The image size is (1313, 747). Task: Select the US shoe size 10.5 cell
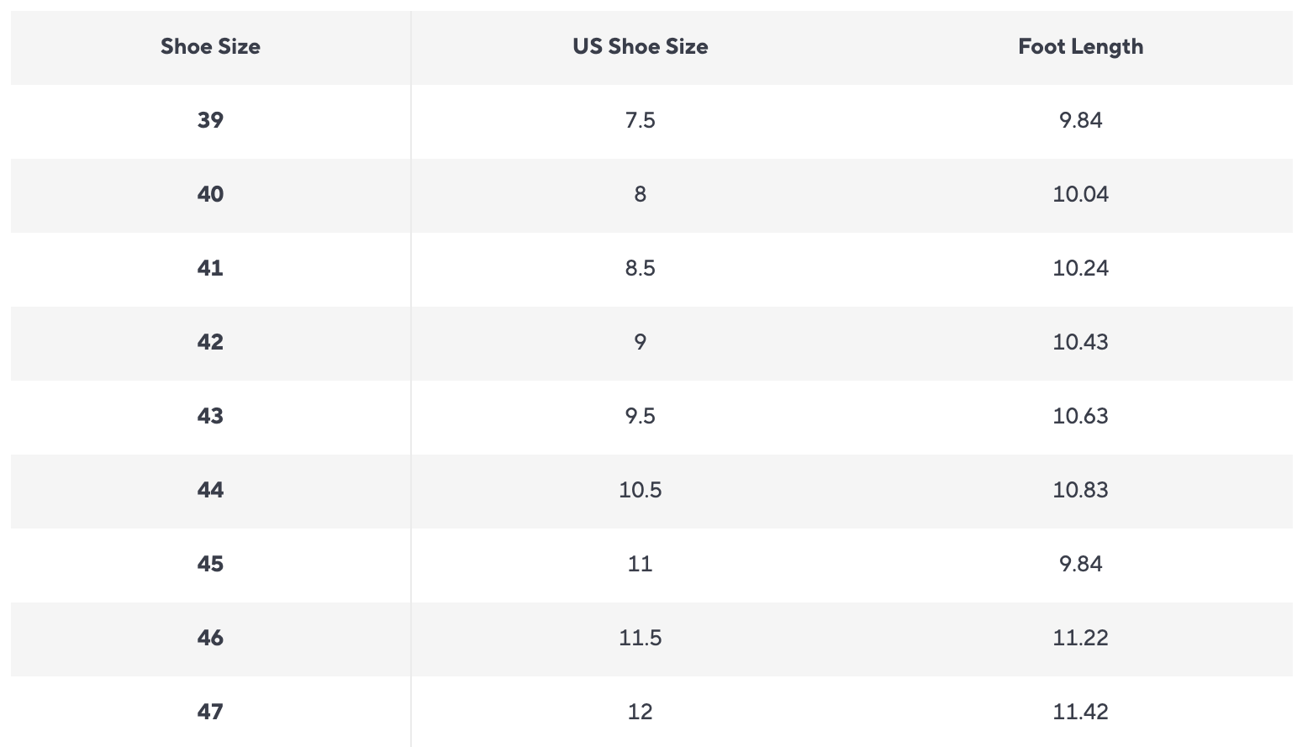[640, 490]
